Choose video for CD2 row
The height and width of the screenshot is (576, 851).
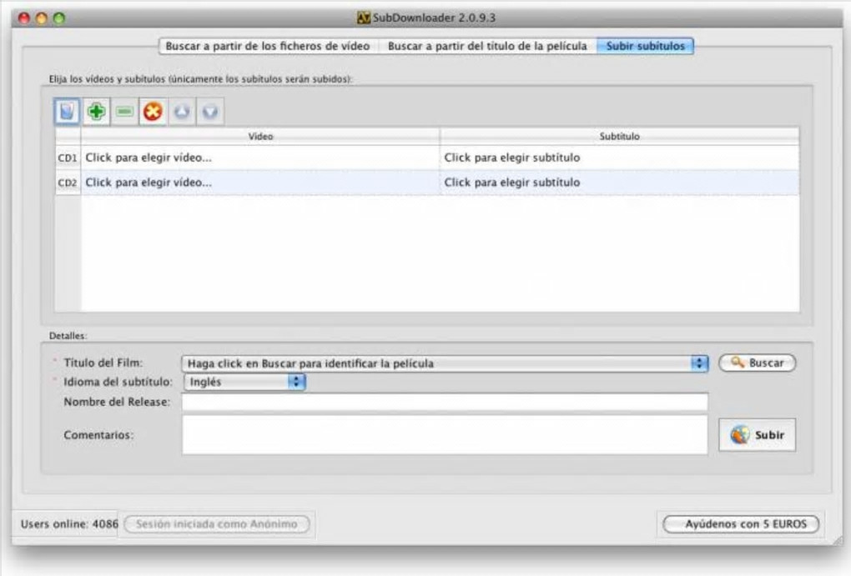click(260, 183)
